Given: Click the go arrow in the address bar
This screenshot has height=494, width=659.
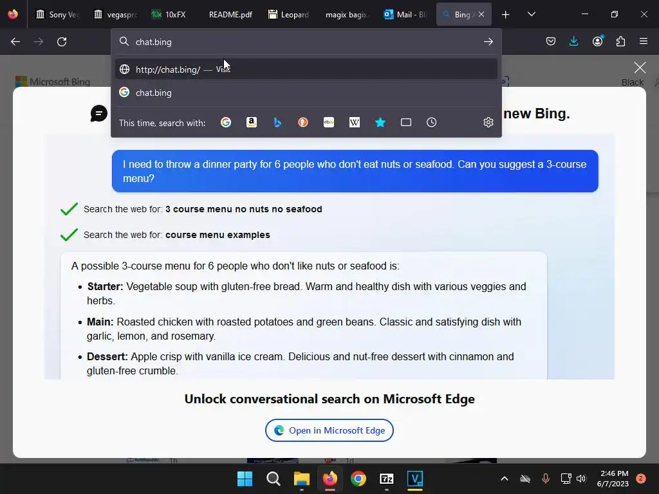Looking at the screenshot, I should [488, 42].
